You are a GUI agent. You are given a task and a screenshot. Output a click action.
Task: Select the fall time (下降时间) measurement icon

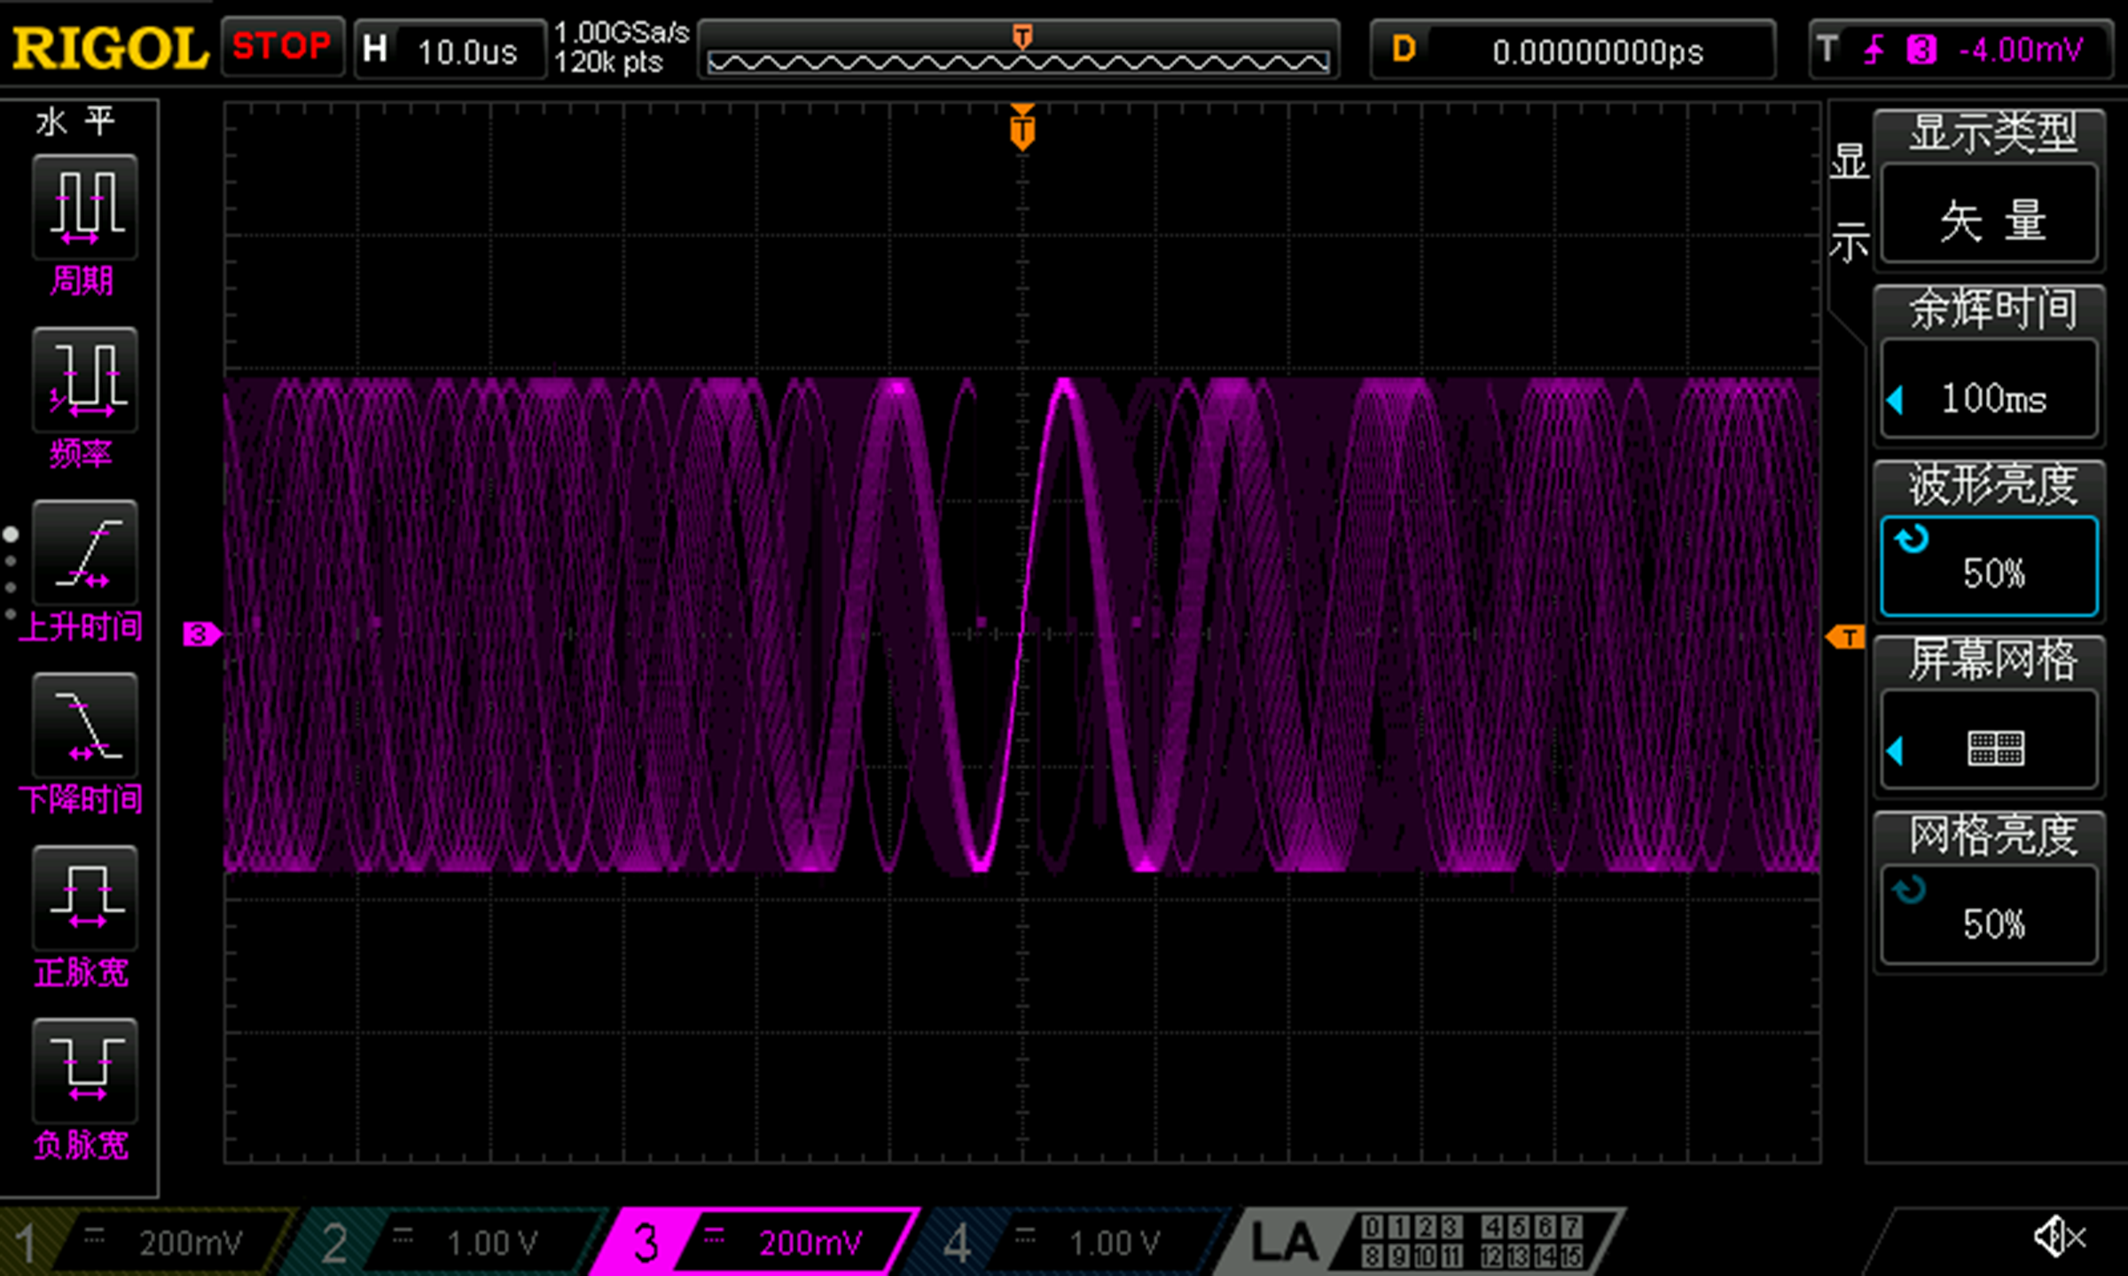click(84, 726)
